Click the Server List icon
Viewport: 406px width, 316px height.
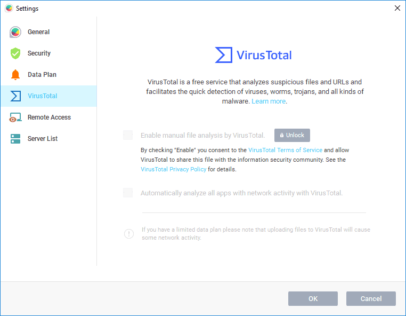click(15, 139)
